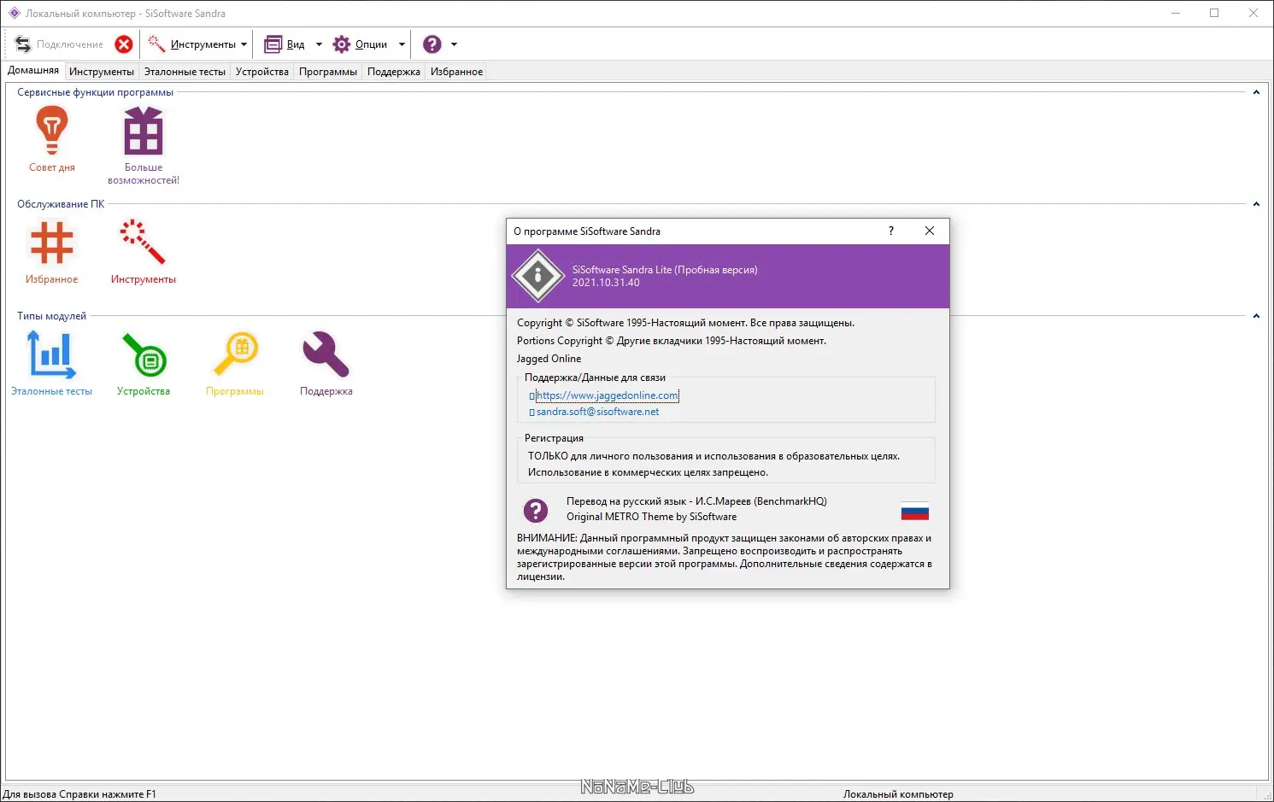The image size is (1274, 802).
Task: Click the sandra.soft@sisoftware.net email link
Action: 597,412
